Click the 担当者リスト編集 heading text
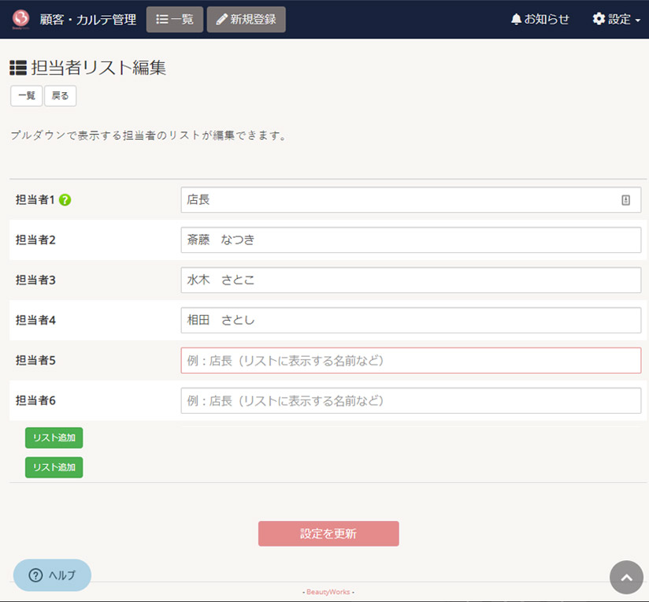 point(98,68)
